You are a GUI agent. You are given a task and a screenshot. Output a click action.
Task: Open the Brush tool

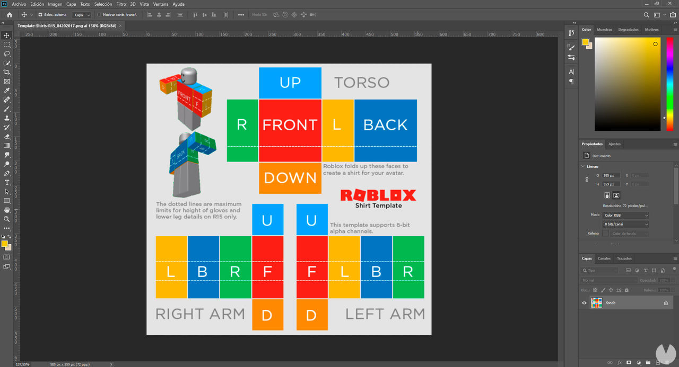[6, 109]
